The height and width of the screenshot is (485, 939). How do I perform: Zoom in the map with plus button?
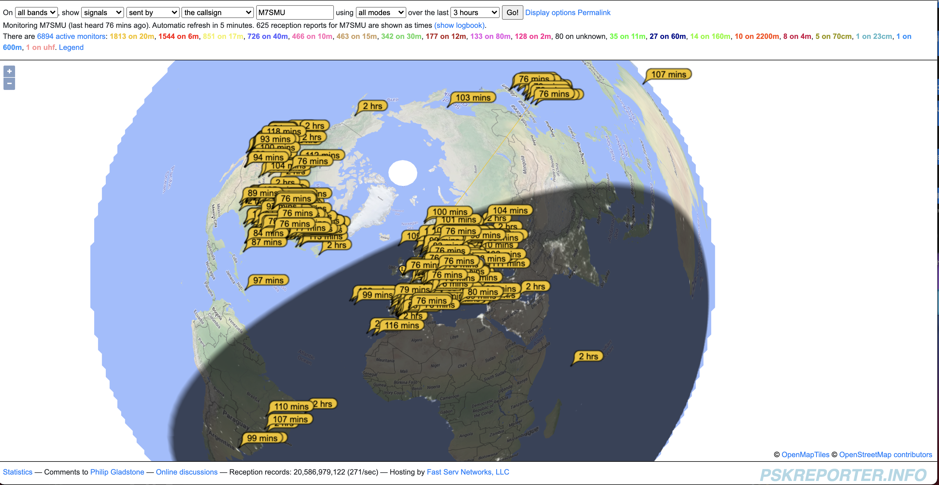click(x=9, y=71)
